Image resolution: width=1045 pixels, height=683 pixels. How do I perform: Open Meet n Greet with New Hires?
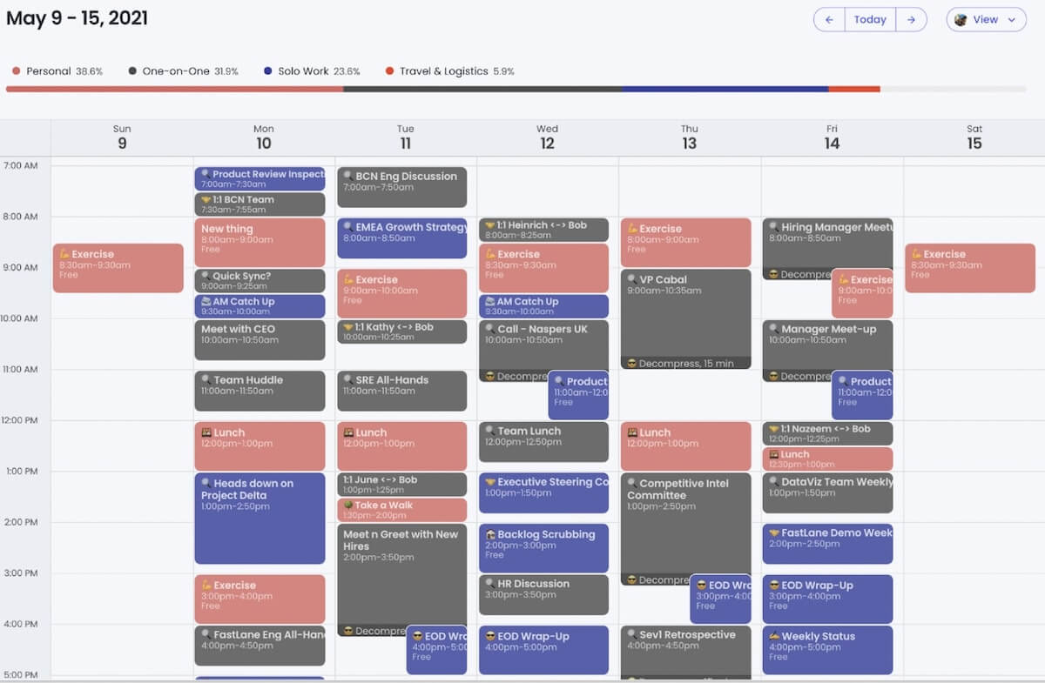(402, 580)
